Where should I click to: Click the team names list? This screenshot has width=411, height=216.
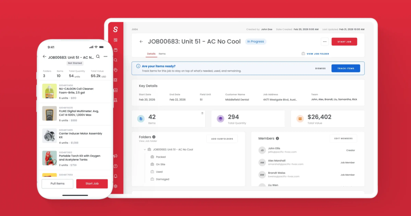tap(334, 99)
